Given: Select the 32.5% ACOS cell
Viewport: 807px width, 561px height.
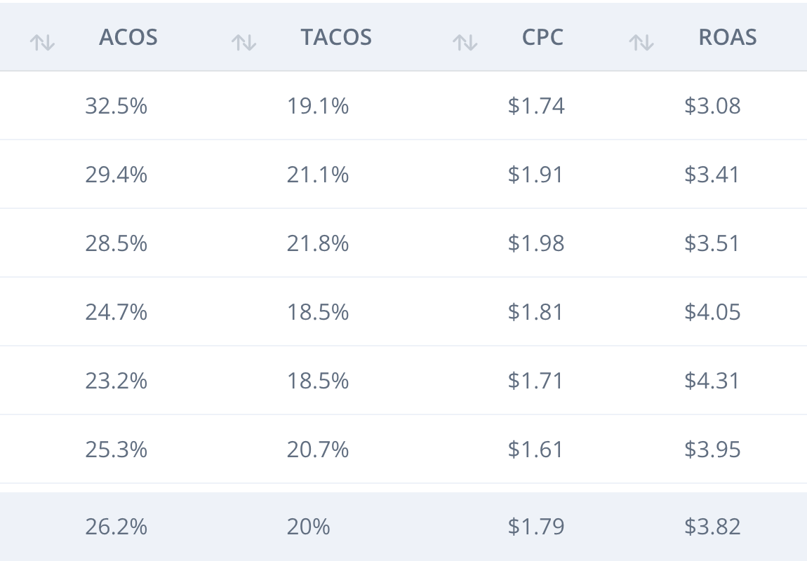Looking at the screenshot, I should pos(116,106).
